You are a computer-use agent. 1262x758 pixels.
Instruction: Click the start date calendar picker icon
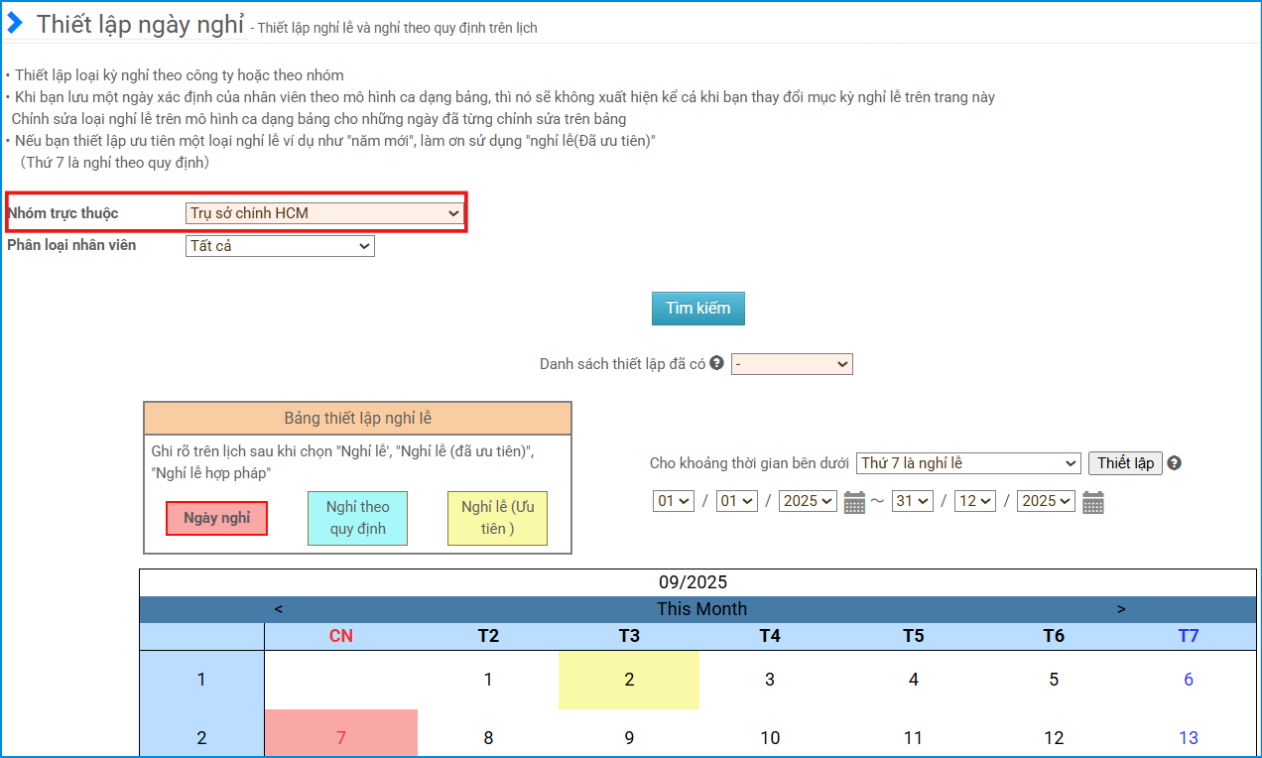854,503
